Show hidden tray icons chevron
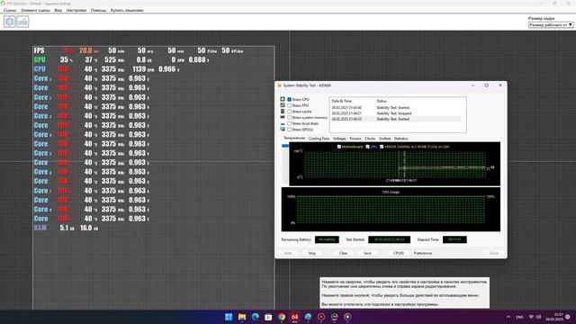The width and height of the screenshot is (576, 324). tap(508, 317)
